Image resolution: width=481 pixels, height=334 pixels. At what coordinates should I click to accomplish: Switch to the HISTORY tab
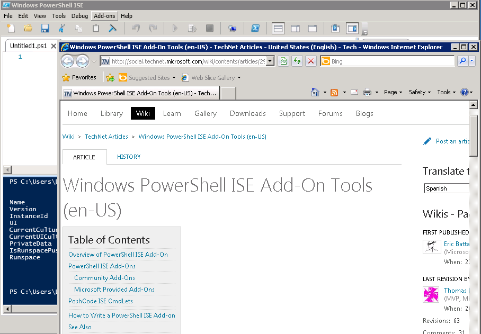pos(129,157)
